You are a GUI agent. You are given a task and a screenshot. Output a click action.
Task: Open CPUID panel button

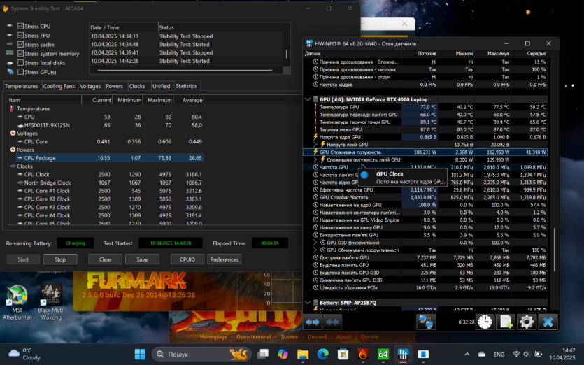(187, 259)
